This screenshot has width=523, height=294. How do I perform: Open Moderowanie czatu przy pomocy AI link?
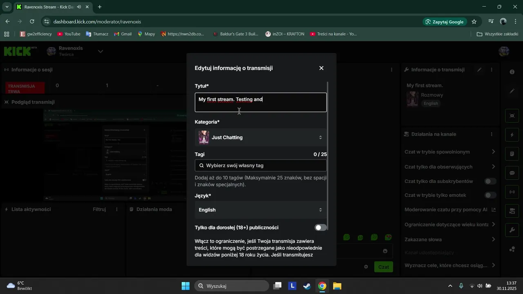tap(449, 209)
